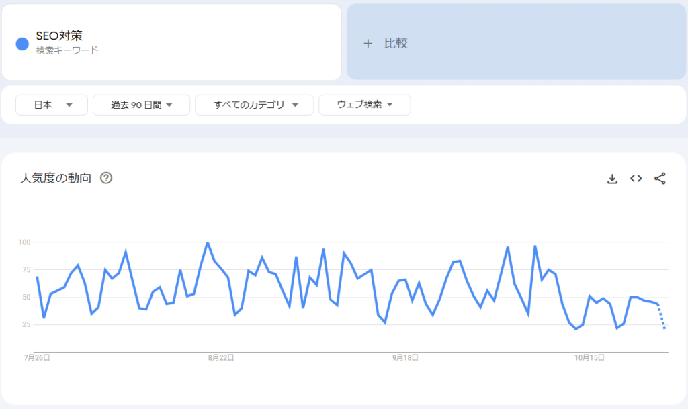Open the ウェブ検索 search type dropdown
The image size is (688, 409).
(364, 105)
